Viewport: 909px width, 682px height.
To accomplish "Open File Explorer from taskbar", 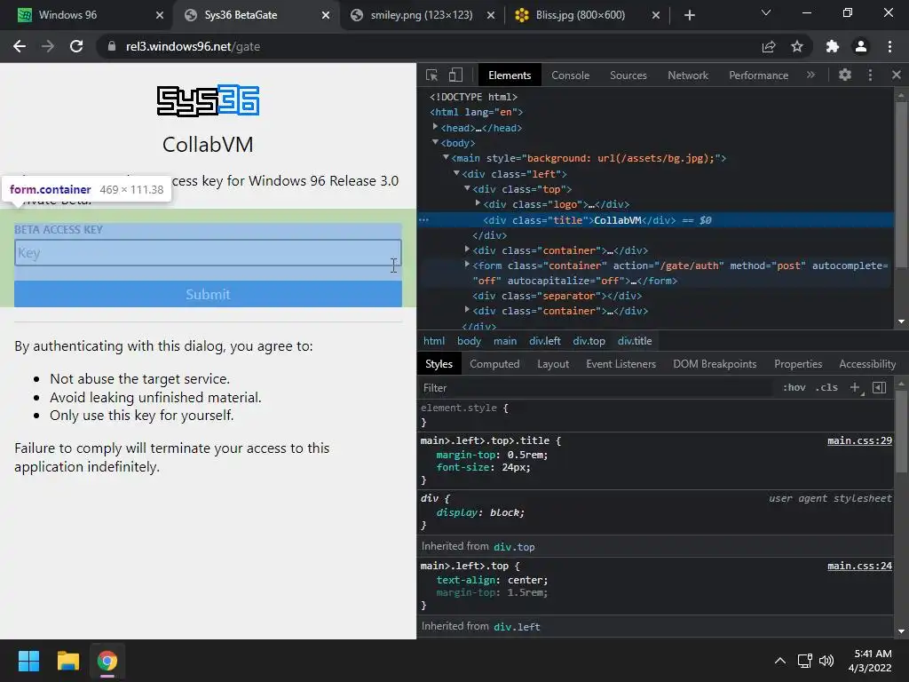I will click(67, 661).
